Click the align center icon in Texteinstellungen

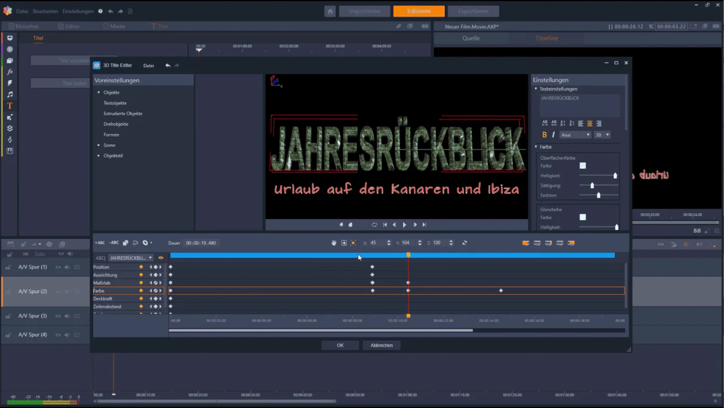590,123
